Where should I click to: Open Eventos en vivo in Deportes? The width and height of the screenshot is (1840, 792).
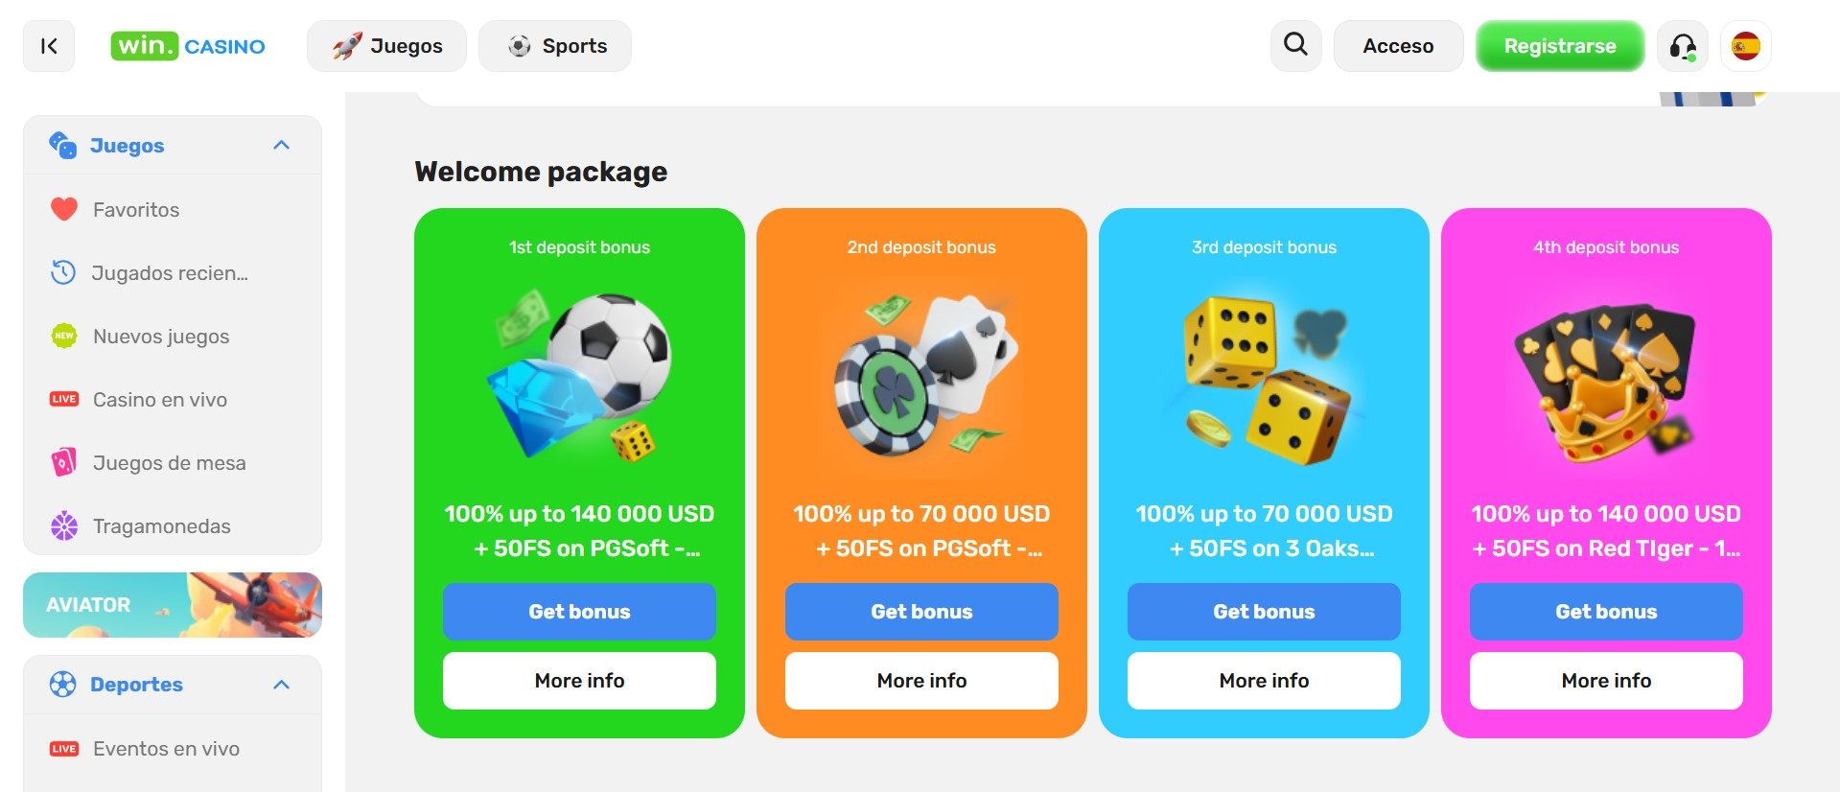[x=166, y=748]
